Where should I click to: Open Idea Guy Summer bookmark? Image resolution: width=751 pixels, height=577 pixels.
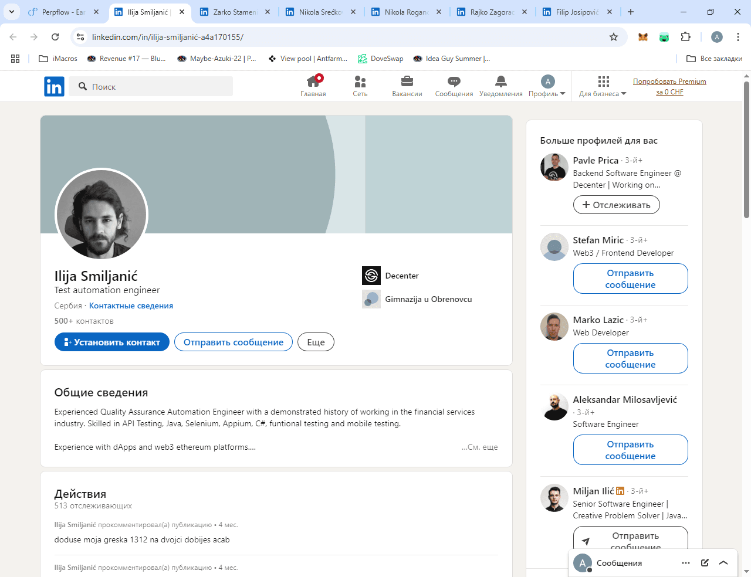point(451,59)
